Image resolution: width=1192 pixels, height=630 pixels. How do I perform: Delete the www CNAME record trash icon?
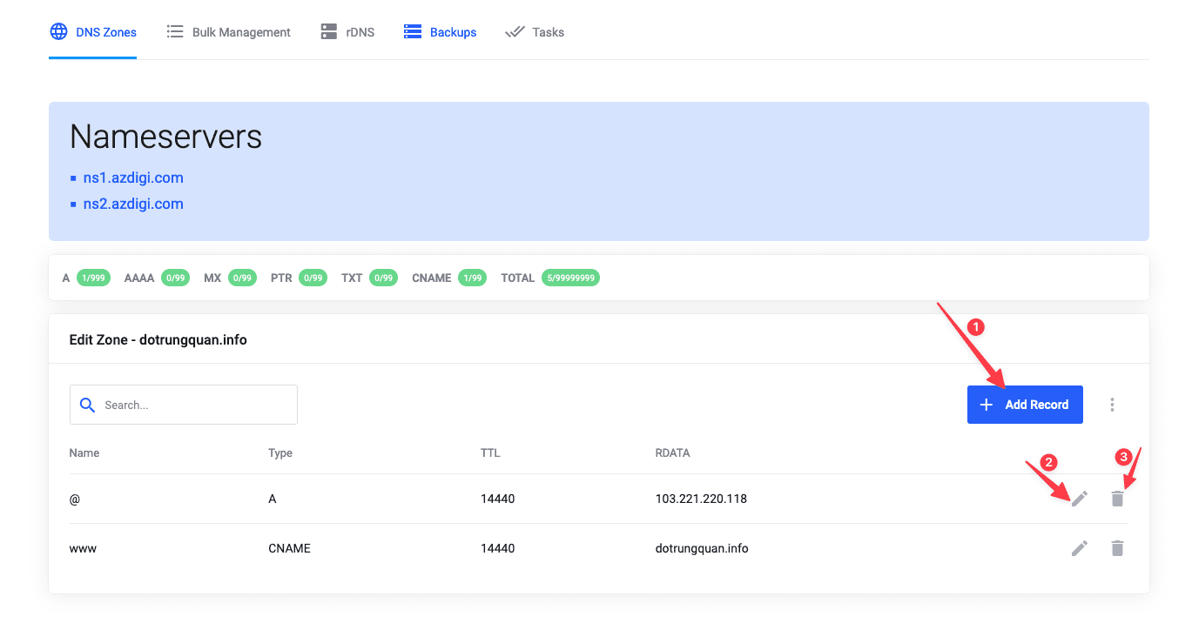[1117, 548]
